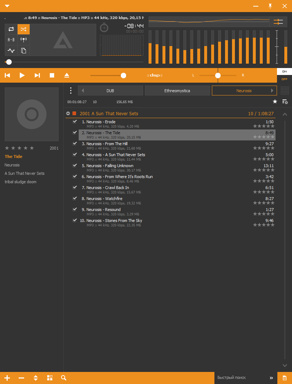Start playback with the Play button
Image resolution: width=292 pixels, height=384 pixels.
click(x=22, y=75)
